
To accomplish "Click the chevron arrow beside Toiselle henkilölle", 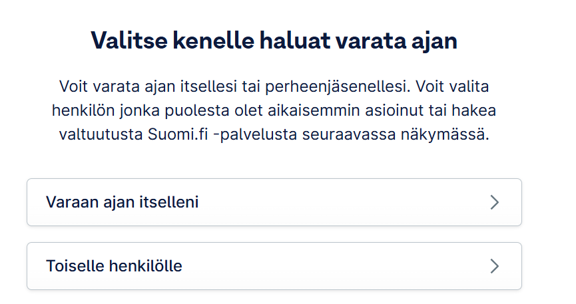I will point(494,266).
